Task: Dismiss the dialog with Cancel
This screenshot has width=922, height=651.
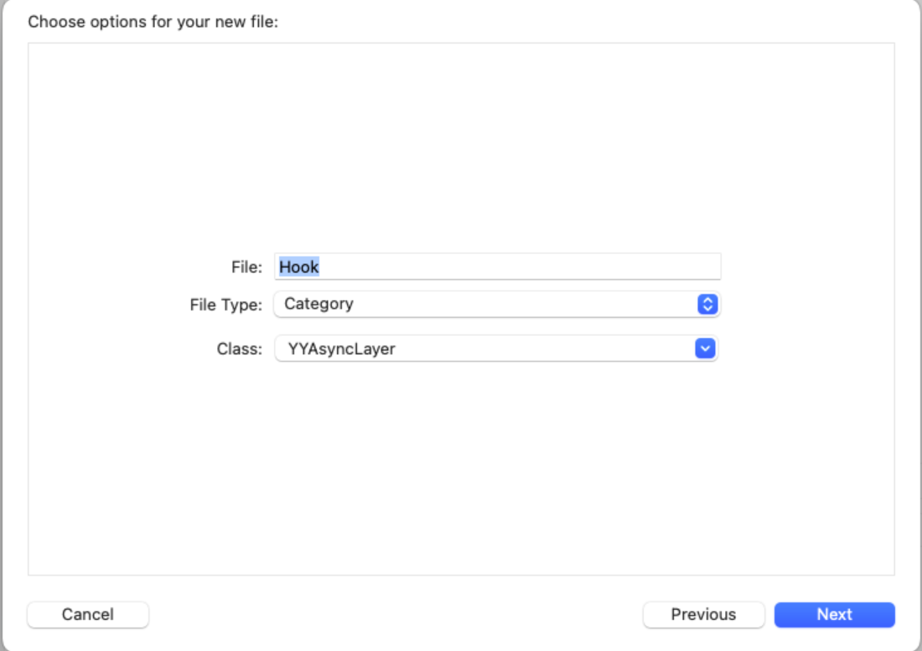Action: coord(88,615)
